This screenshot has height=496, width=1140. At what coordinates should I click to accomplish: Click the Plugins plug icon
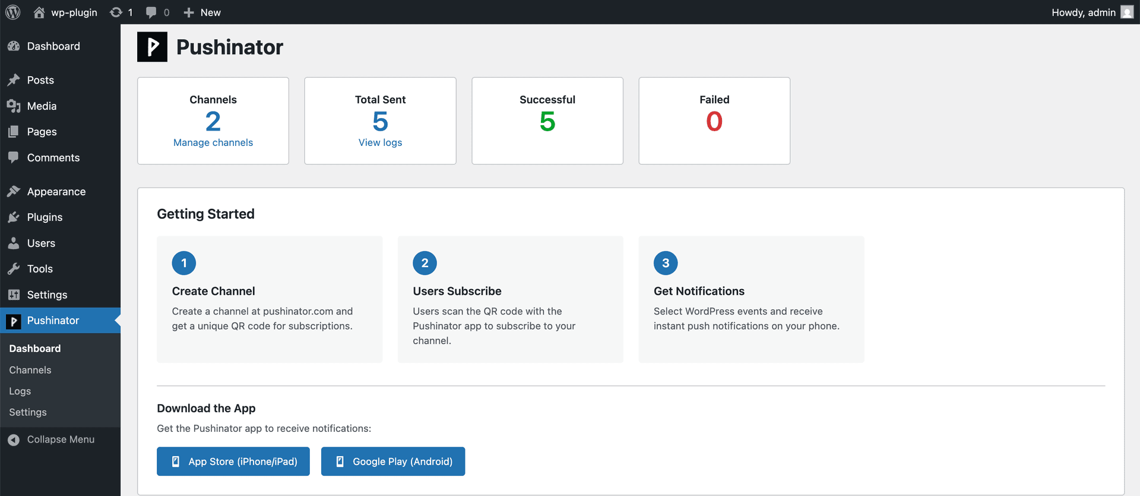tap(14, 217)
